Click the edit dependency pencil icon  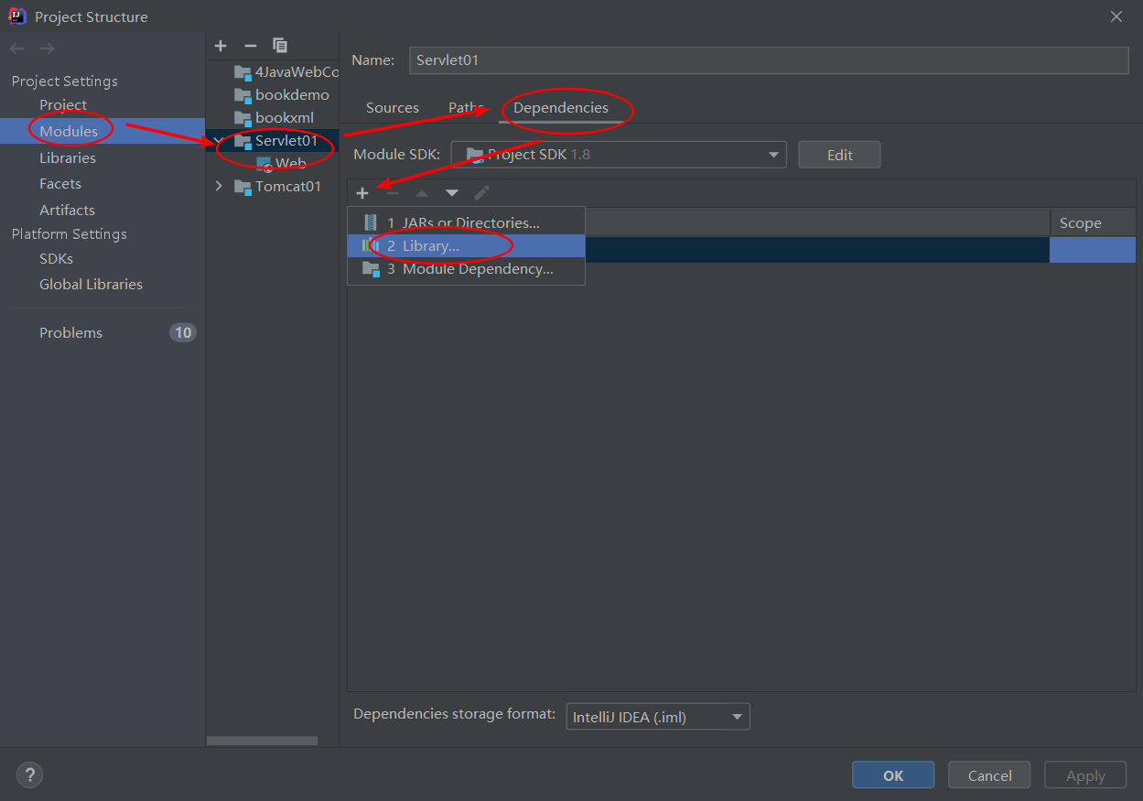(x=482, y=193)
